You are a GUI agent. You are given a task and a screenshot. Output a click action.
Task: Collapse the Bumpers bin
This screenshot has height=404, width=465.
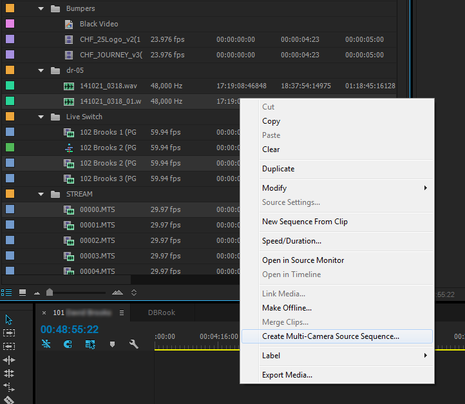click(41, 8)
